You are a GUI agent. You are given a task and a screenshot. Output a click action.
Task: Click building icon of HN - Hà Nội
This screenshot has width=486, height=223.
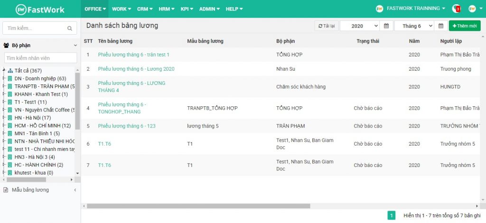coord(10,118)
